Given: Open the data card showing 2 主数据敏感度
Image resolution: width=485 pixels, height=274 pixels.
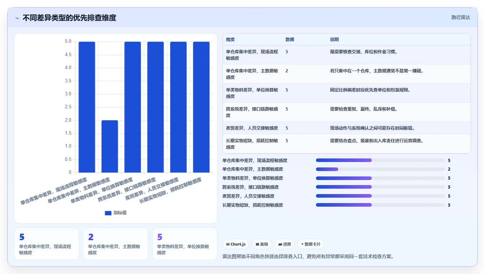Looking at the screenshot, I should 116,243.
